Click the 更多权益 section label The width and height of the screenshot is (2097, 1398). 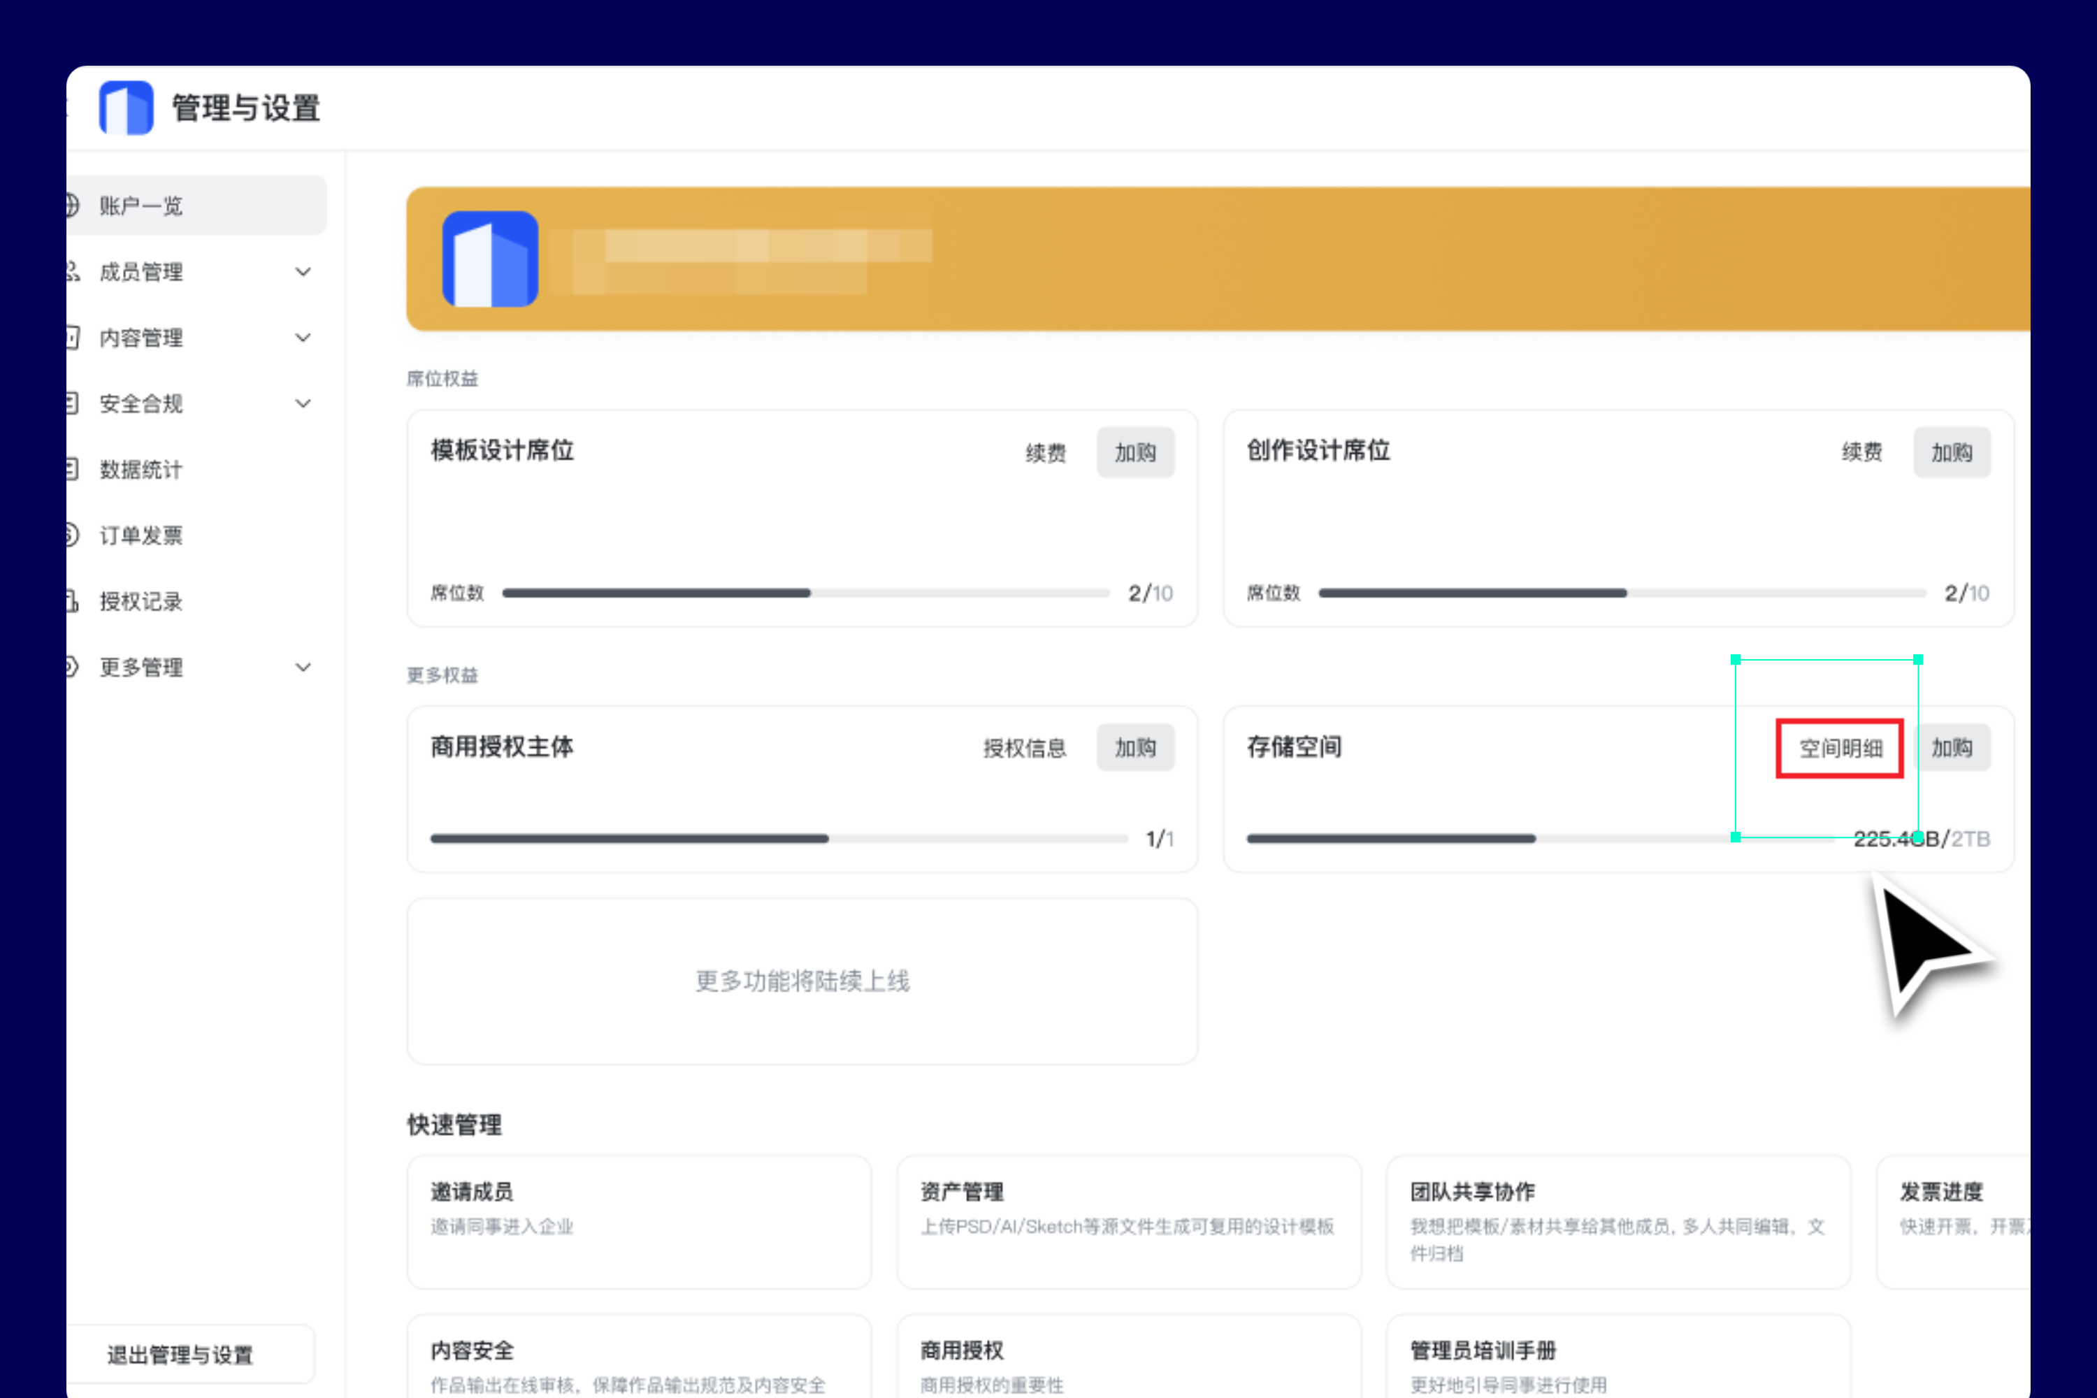pyautogui.click(x=442, y=675)
